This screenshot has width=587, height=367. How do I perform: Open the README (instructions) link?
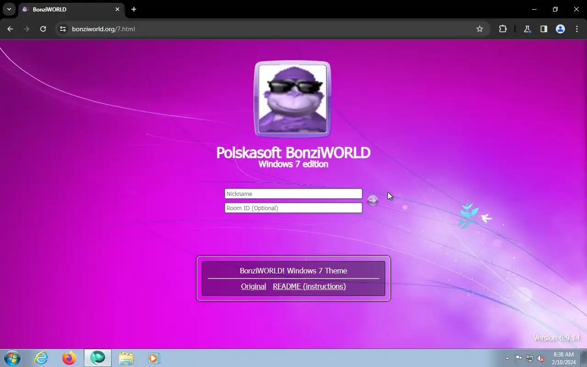(x=309, y=286)
